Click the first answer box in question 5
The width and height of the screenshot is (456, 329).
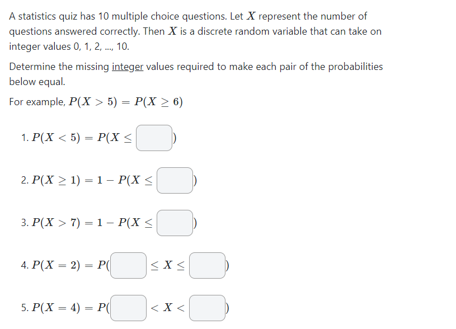click(x=128, y=308)
